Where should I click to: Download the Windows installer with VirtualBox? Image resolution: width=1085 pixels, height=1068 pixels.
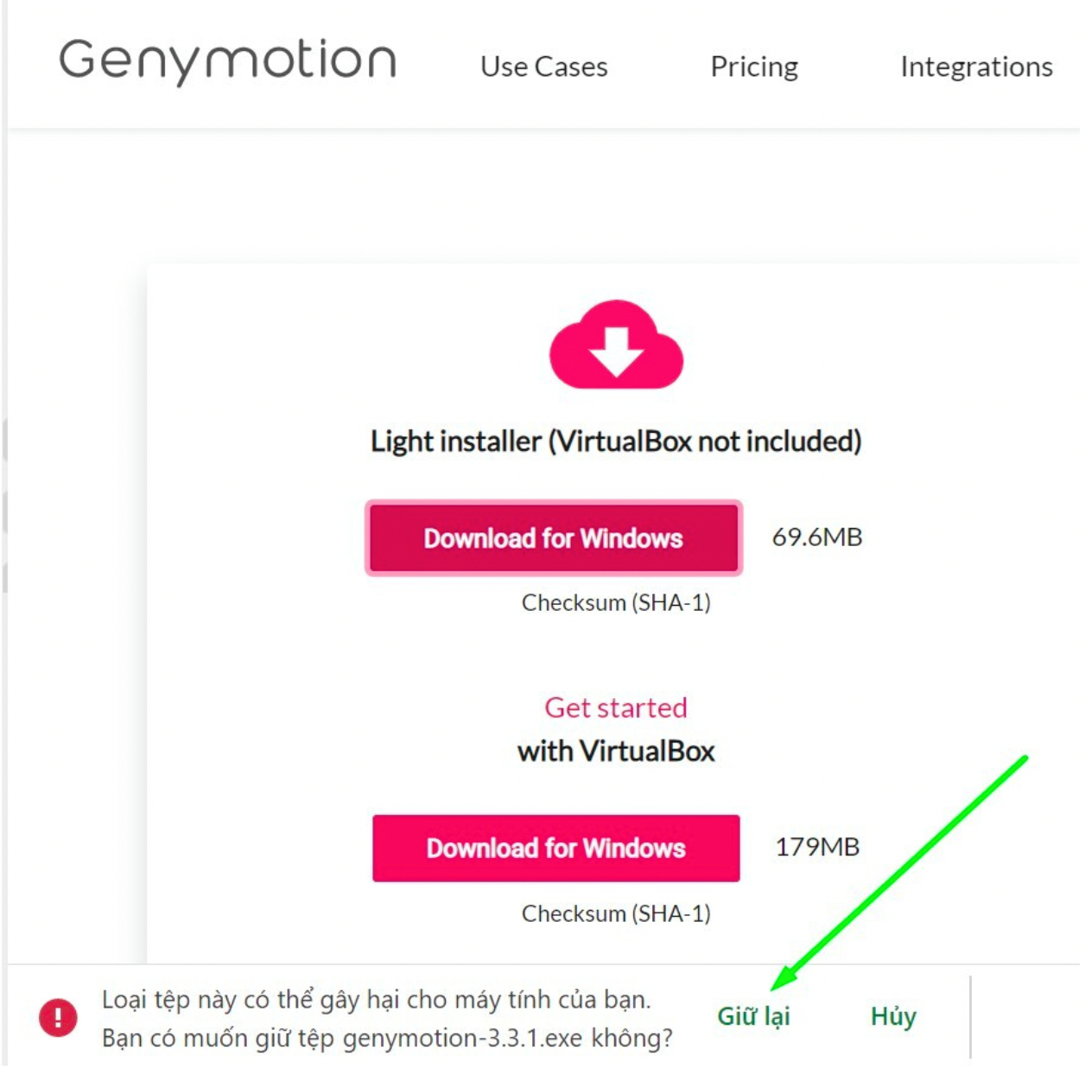tap(556, 848)
